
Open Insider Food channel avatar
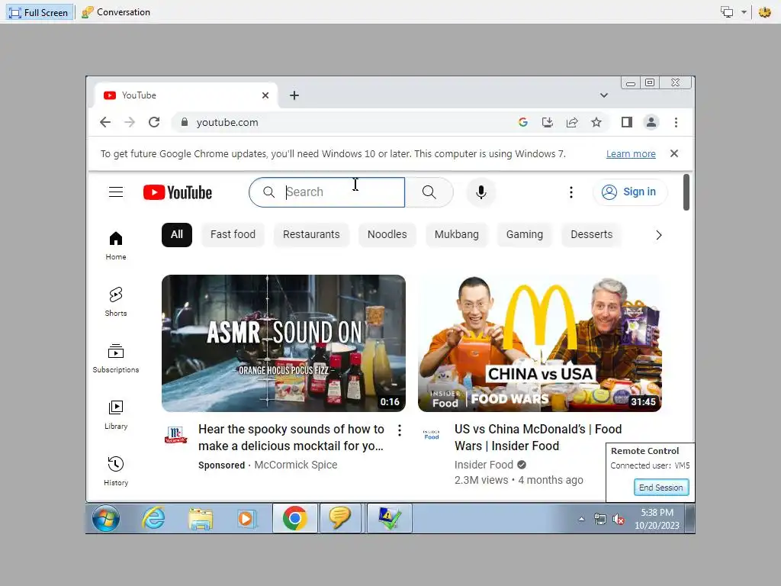[x=432, y=435]
